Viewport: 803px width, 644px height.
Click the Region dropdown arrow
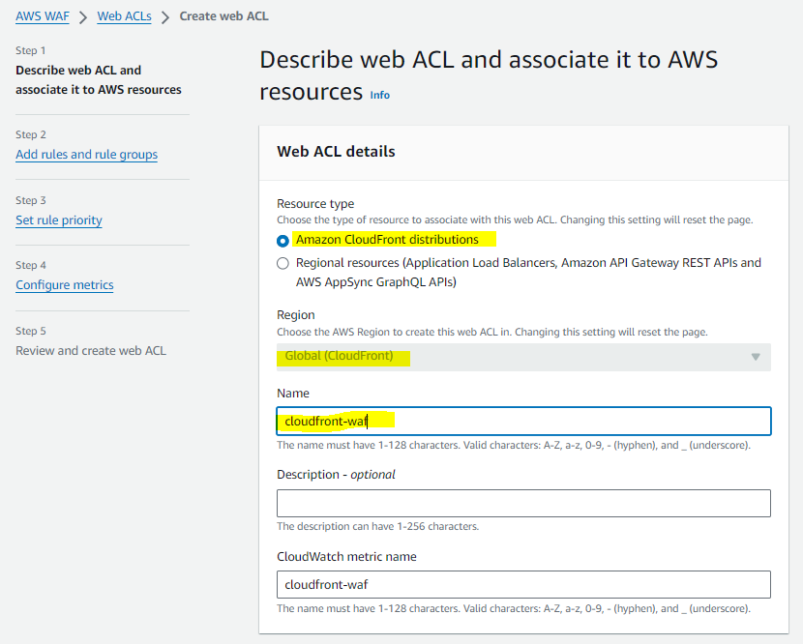[x=756, y=357]
